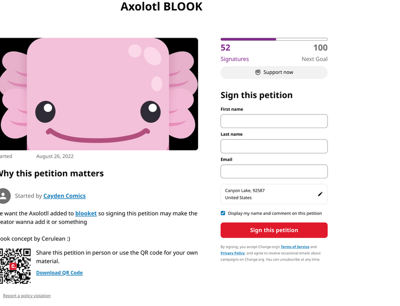Click Report a policy violation link
Image resolution: width=400 pixels, height=306 pixels.
pos(27,296)
